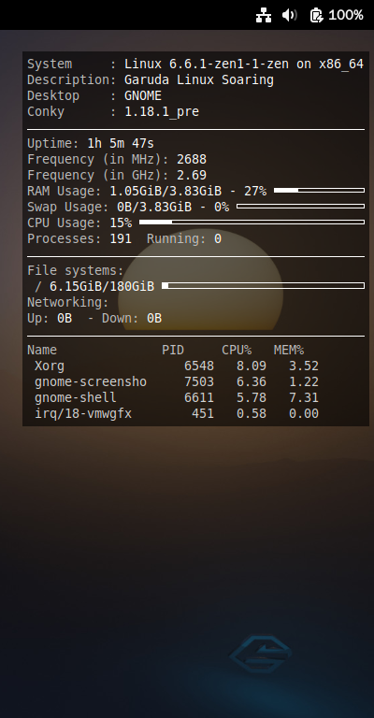Image resolution: width=374 pixels, height=718 pixels.
Task: Click PID '7503' of gnome-screensho
Action: [199, 381]
